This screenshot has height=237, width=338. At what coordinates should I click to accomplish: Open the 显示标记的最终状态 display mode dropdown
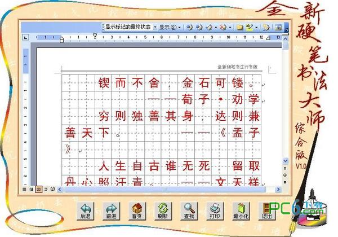point(131,27)
